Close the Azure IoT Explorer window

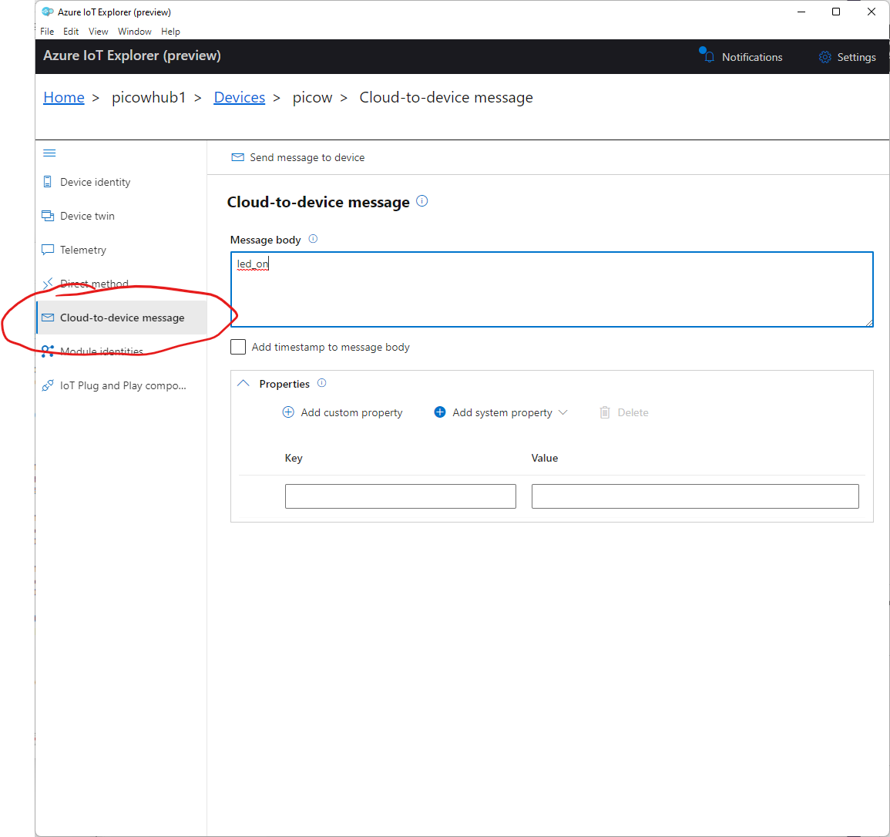click(x=872, y=12)
